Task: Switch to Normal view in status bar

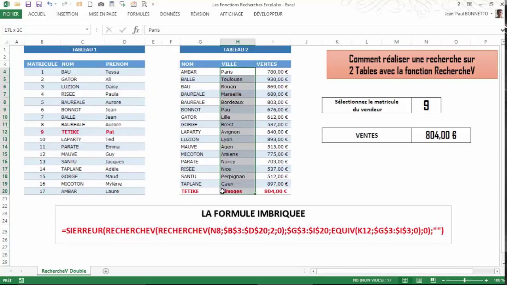Action: pyautogui.click(x=405, y=280)
